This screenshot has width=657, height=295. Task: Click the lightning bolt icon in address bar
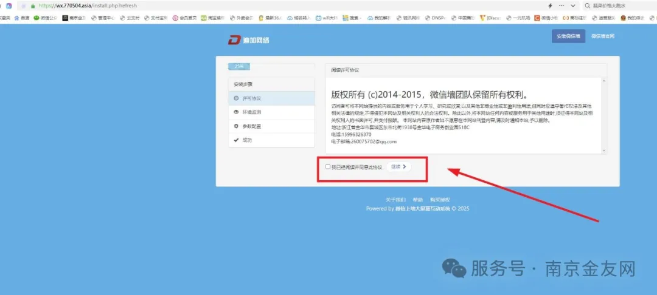point(550,6)
